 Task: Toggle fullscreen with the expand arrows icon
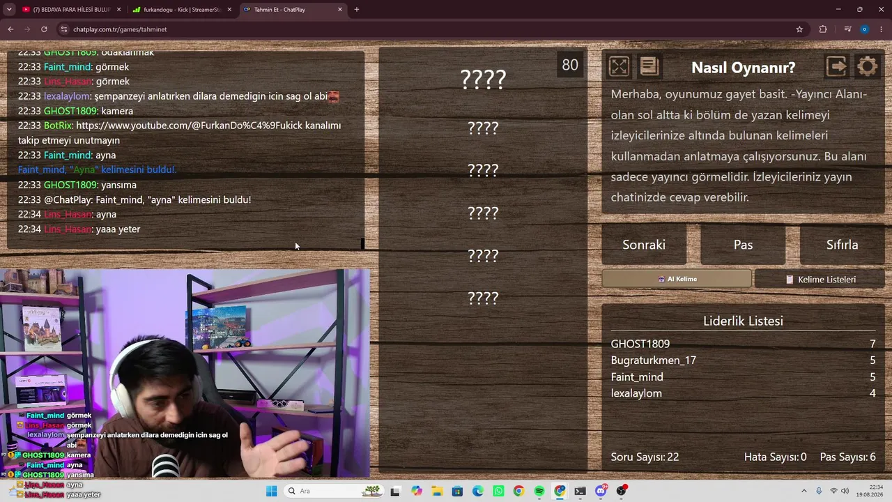pos(619,67)
